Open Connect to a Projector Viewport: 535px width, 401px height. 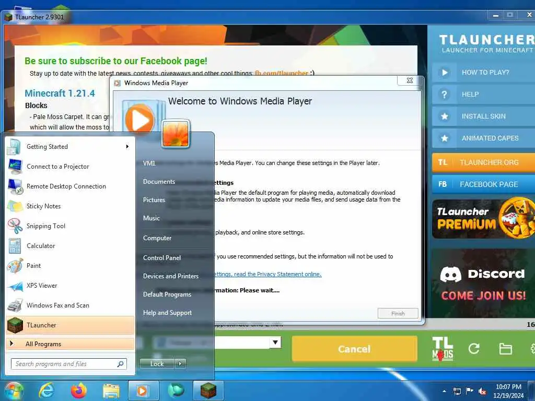coord(70,167)
